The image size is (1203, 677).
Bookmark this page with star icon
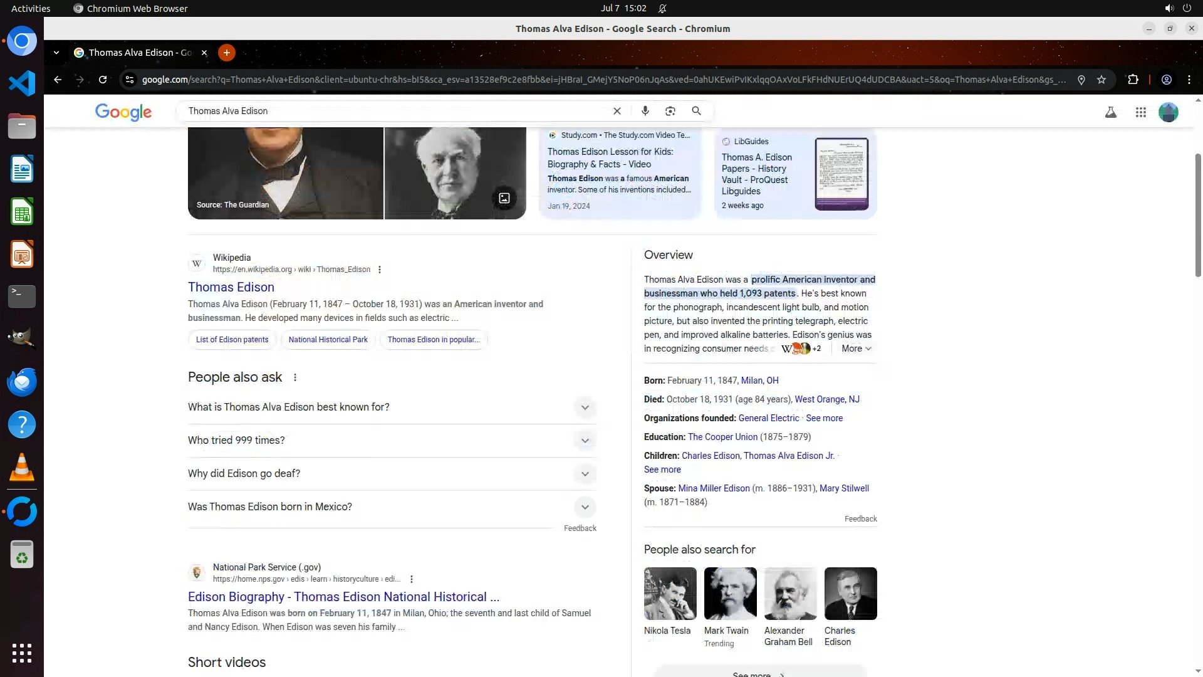(1101, 80)
